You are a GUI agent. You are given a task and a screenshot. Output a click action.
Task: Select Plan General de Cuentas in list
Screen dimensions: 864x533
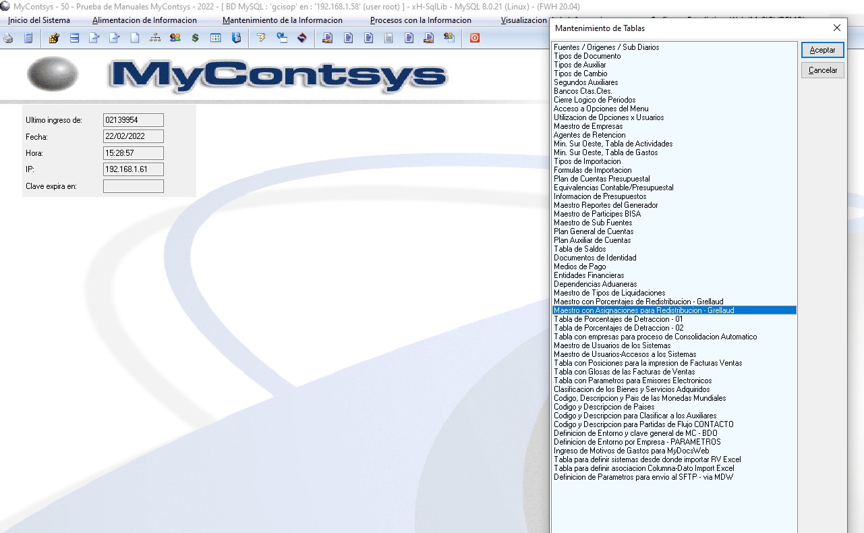(x=594, y=231)
